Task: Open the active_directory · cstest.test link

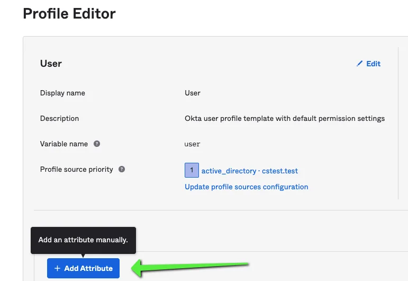Action: (250, 171)
